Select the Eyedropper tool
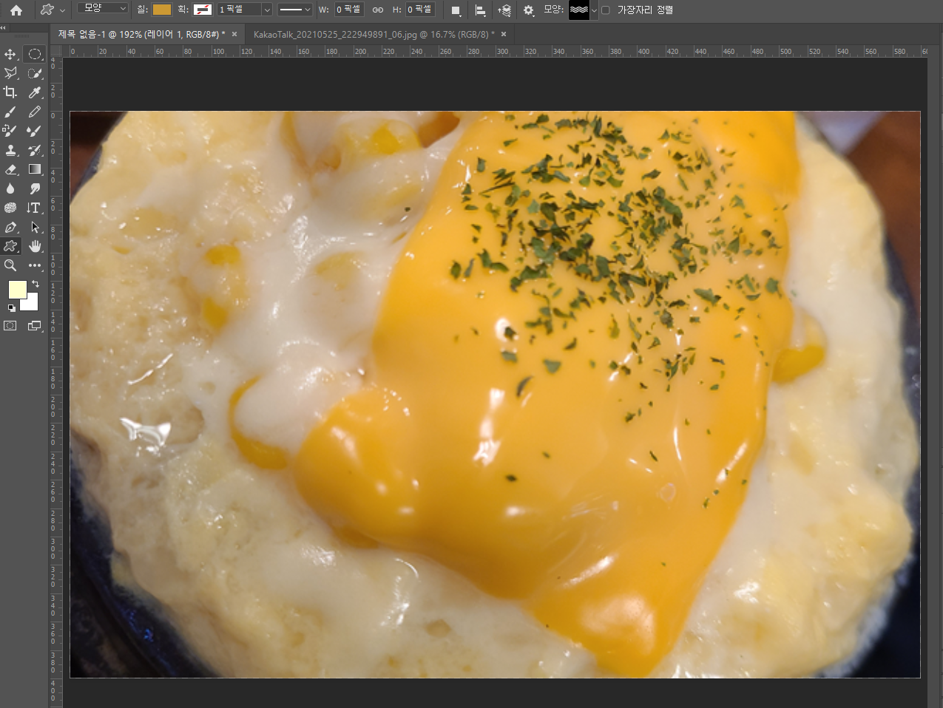The height and width of the screenshot is (708, 943). 35,92
